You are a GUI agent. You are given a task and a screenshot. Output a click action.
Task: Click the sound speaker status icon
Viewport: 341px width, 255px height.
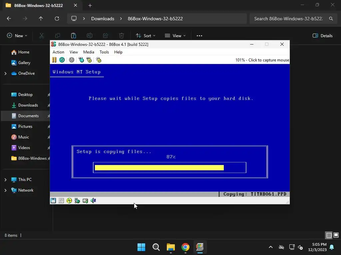93,201
